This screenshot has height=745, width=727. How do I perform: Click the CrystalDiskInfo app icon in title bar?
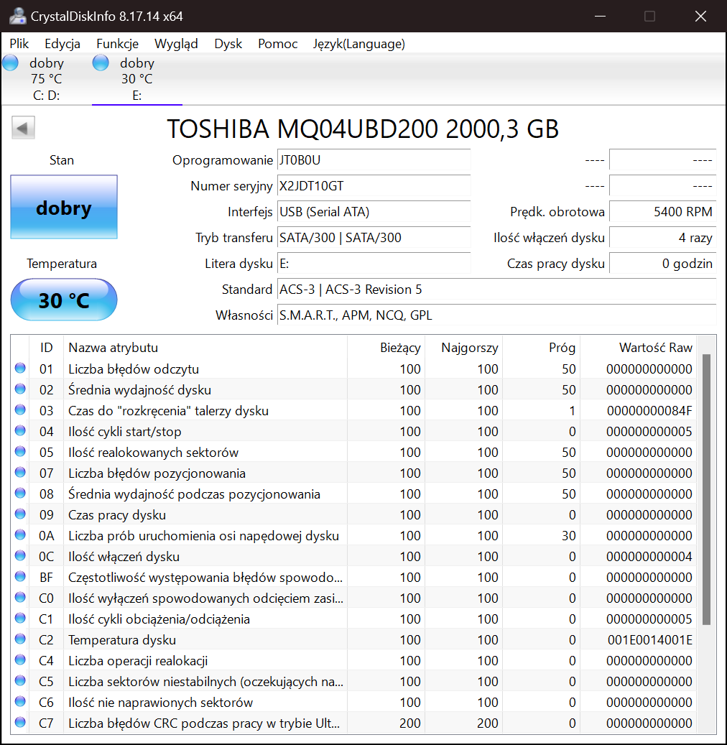coord(17,16)
